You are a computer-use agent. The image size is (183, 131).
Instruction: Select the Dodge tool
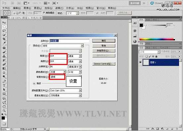4,77
